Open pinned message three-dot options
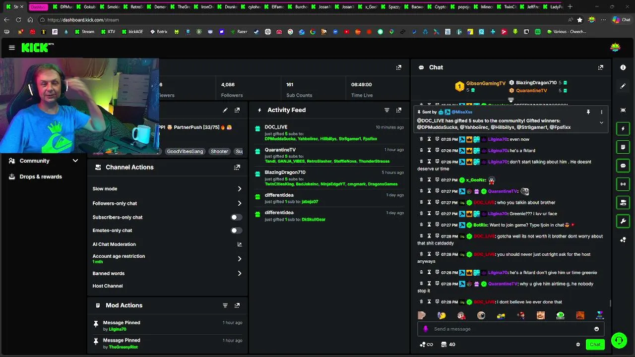The height and width of the screenshot is (357, 635). [x=601, y=112]
